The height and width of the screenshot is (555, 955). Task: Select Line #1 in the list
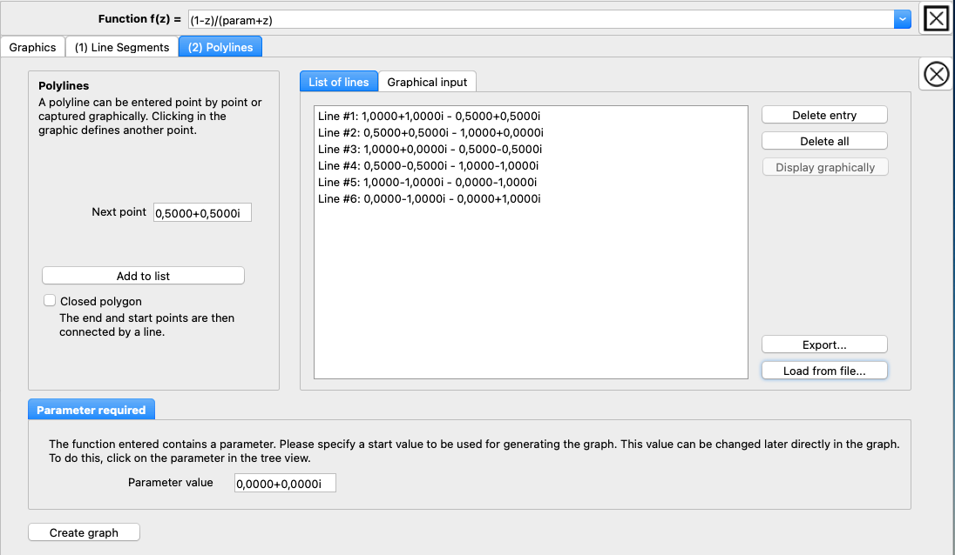tap(429, 116)
